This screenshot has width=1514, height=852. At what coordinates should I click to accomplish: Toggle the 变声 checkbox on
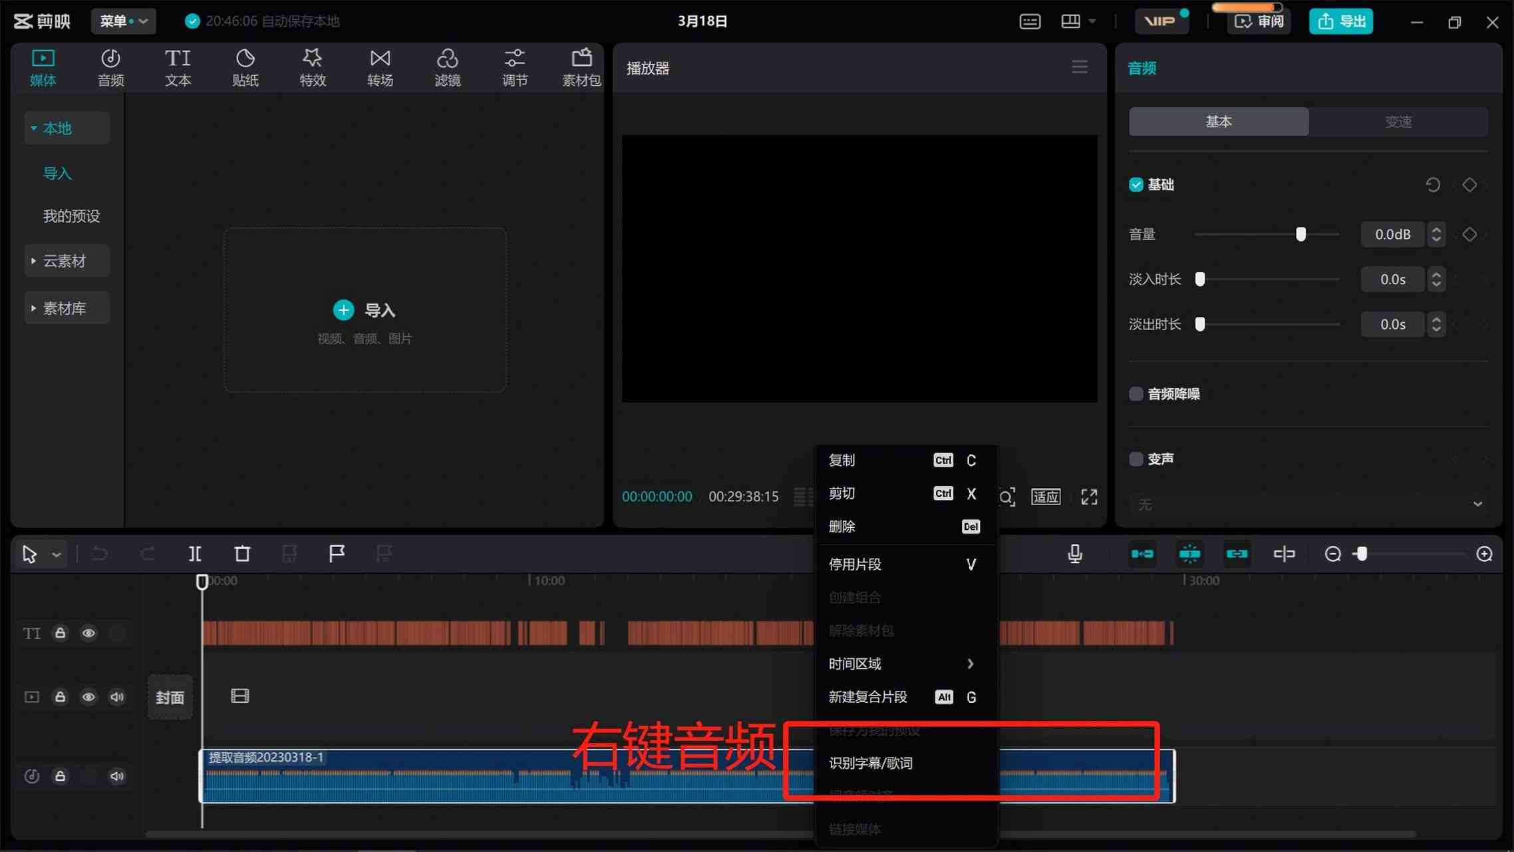(x=1135, y=458)
